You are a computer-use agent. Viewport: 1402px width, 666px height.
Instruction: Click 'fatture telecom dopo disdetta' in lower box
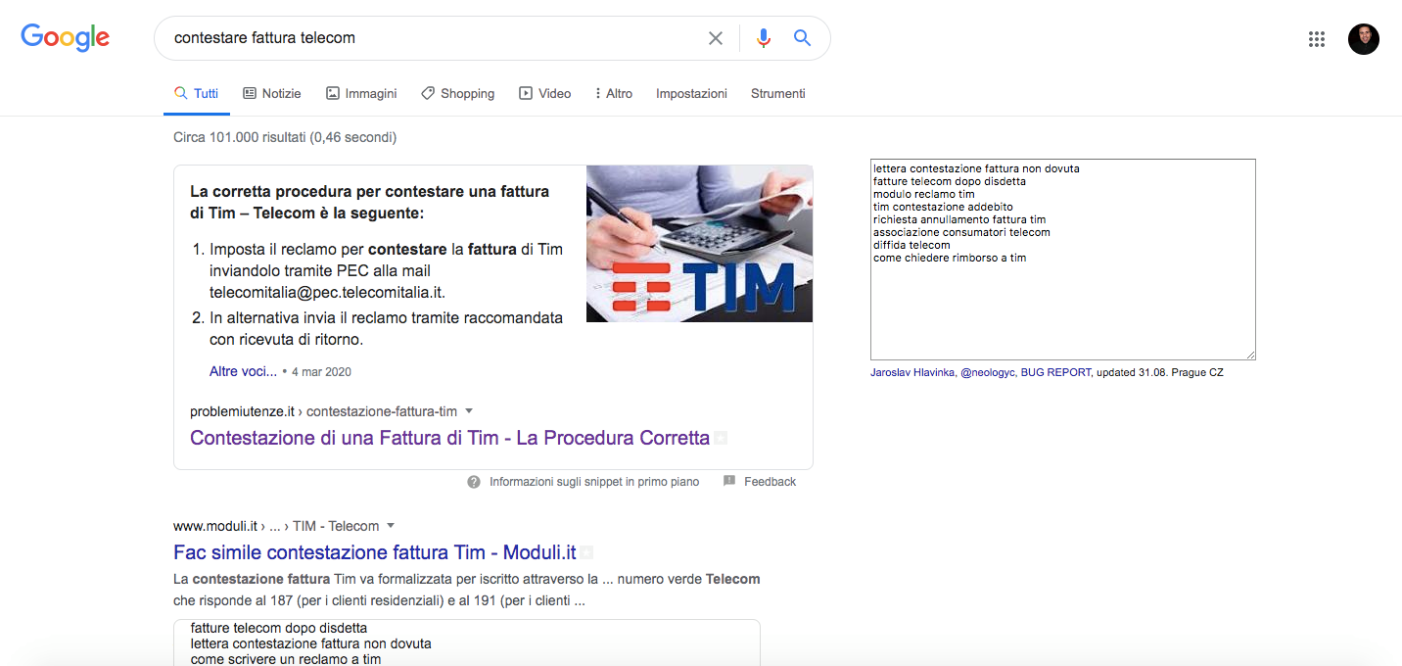[x=279, y=628]
